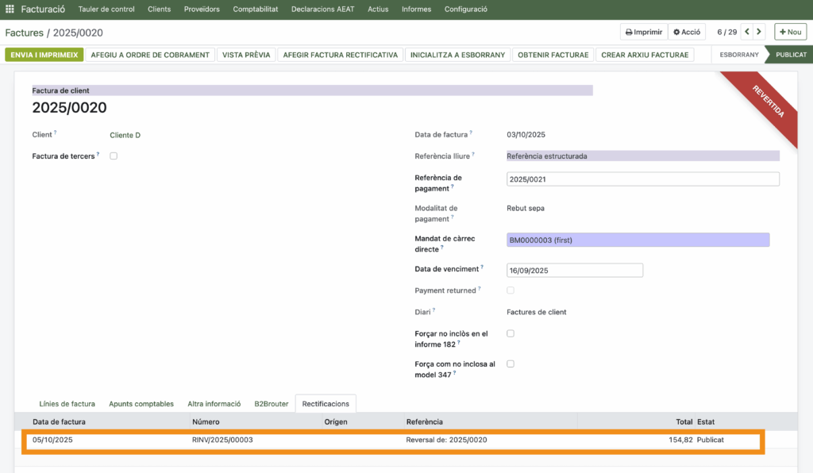Image resolution: width=813 pixels, height=473 pixels.
Task: Click Afegir factura rectificativa button
Action: coord(340,55)
